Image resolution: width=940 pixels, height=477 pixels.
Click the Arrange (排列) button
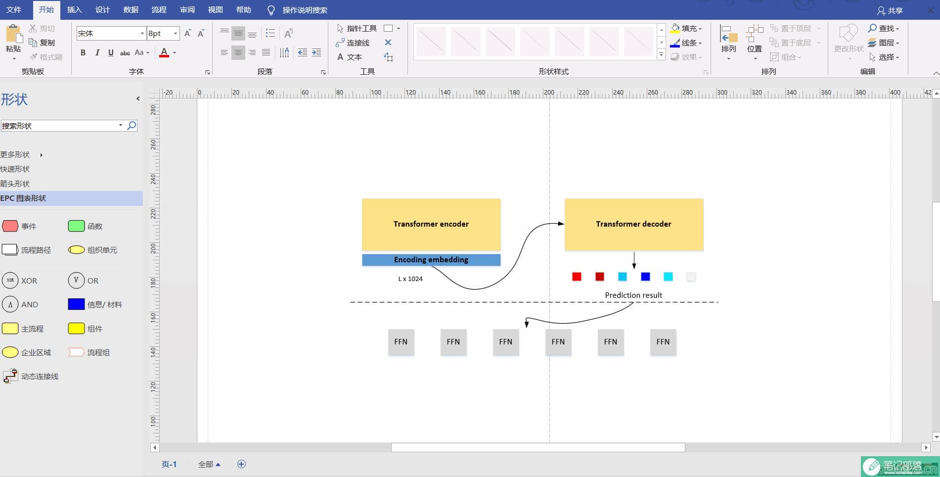[x=728, y=42]
